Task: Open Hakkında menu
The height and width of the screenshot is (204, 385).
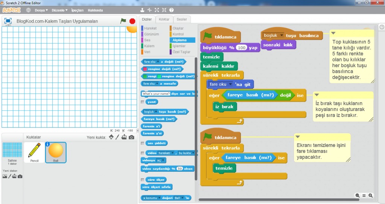Action: click(95, 10)
